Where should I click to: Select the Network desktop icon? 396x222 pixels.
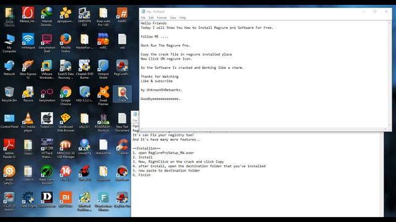tap(9, 68)
